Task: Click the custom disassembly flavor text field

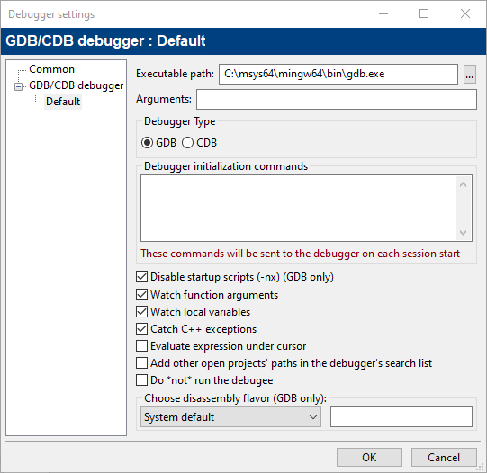Action: 401,417
